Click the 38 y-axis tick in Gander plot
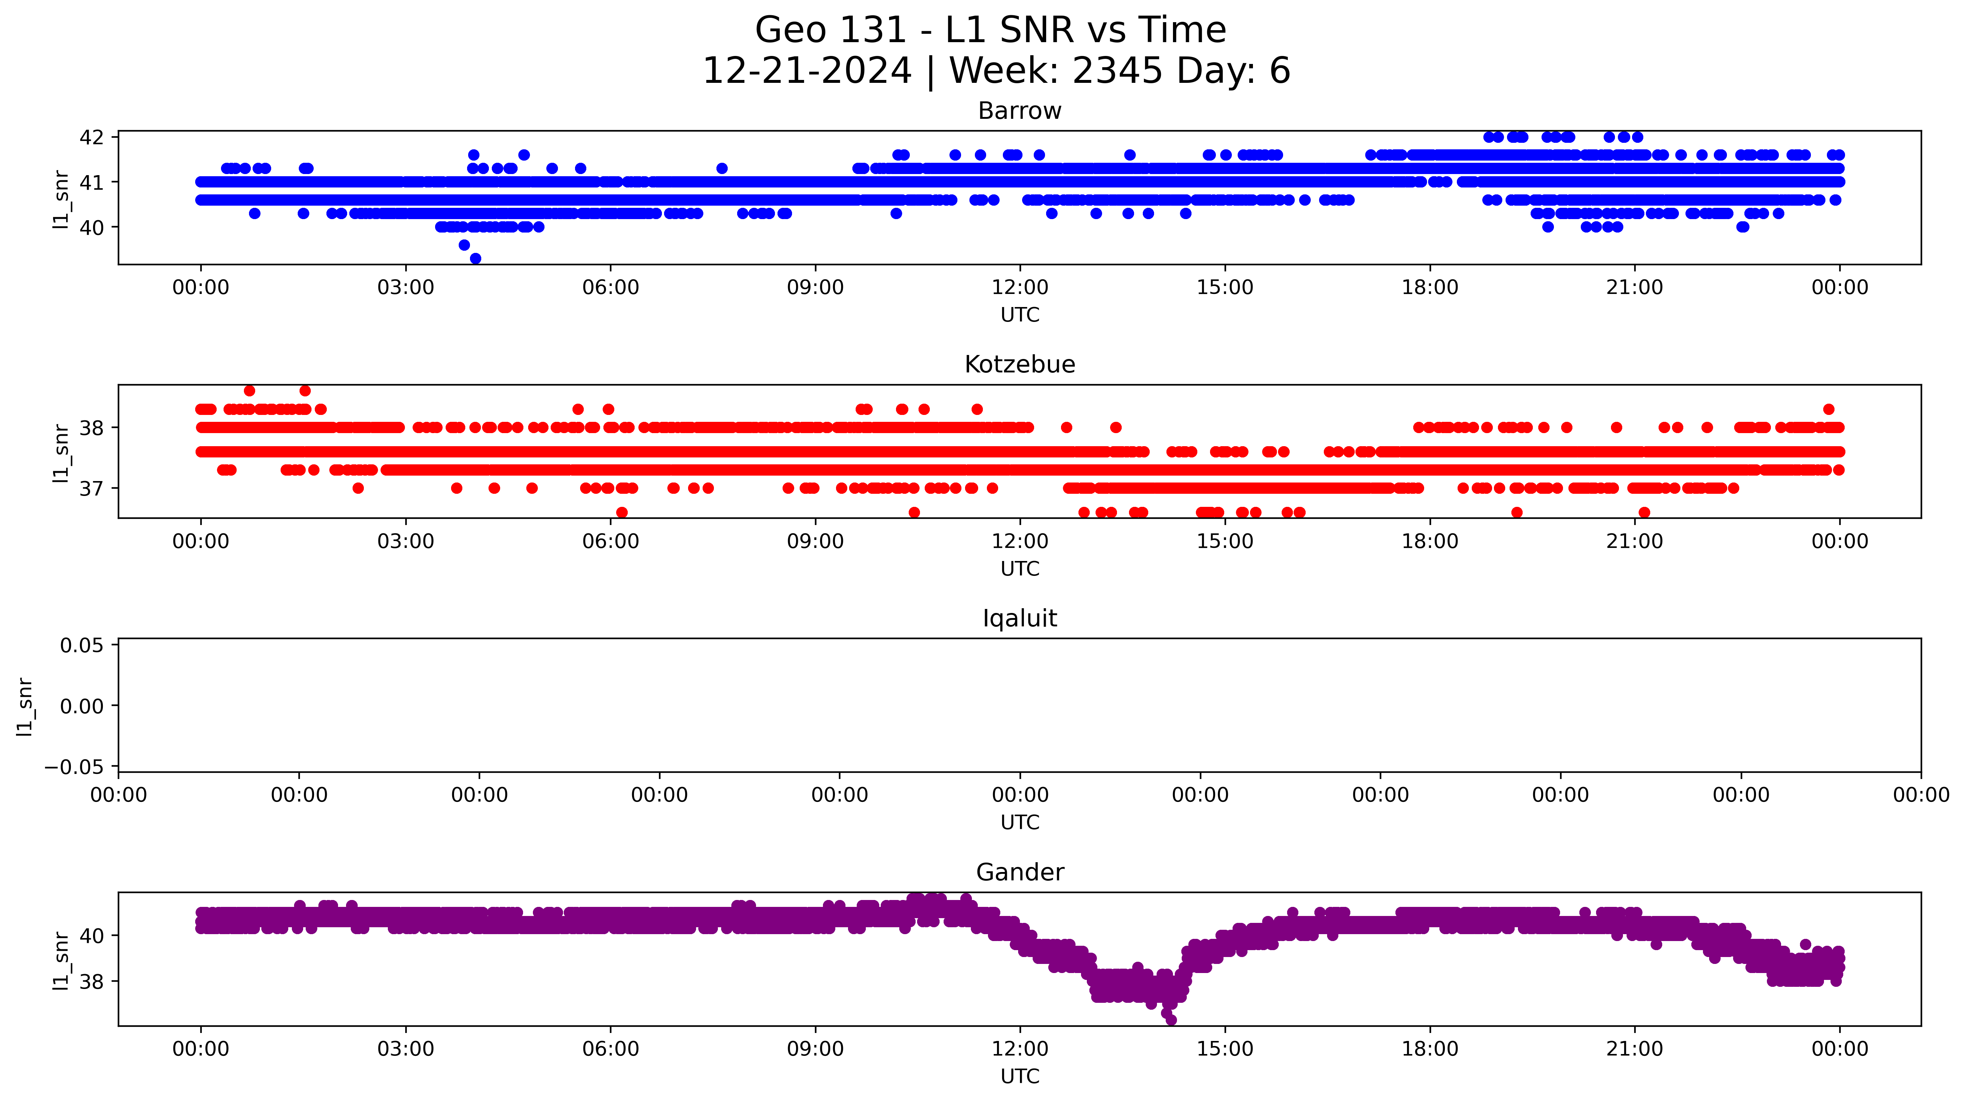The width and height of the screenshot is (1965, 1102). [92, 981]
